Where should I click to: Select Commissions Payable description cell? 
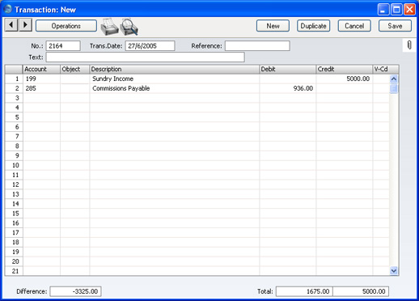point(174,88)
